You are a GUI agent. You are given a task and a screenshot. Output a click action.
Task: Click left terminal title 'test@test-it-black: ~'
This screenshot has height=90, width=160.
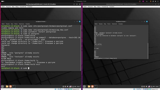(41, 21)
